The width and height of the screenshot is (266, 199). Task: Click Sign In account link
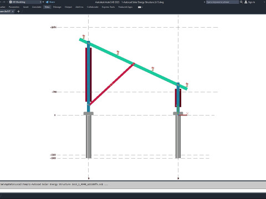pyautogui.click(x=252, y=2)
